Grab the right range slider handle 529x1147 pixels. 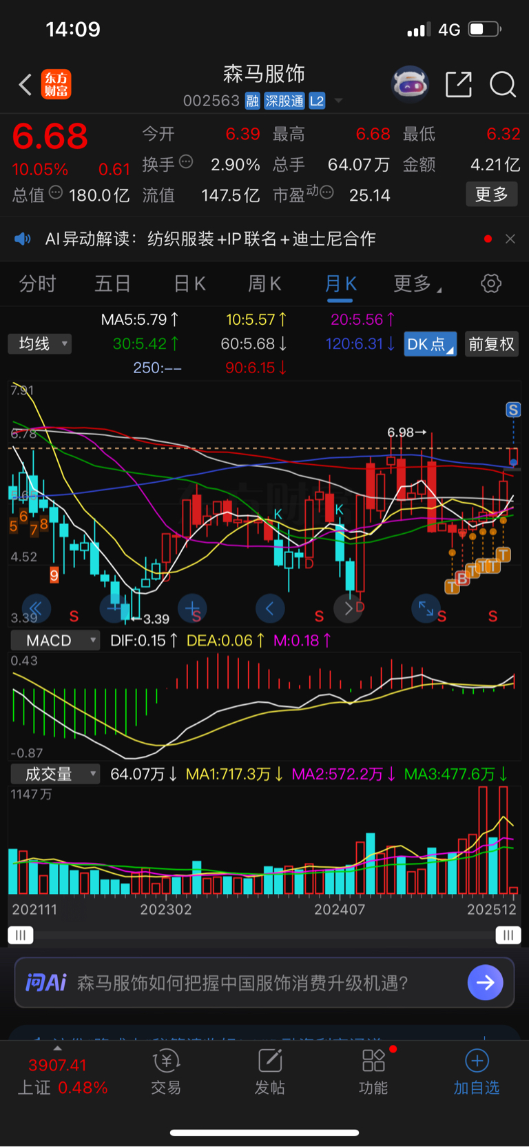[x=508, y=935]
